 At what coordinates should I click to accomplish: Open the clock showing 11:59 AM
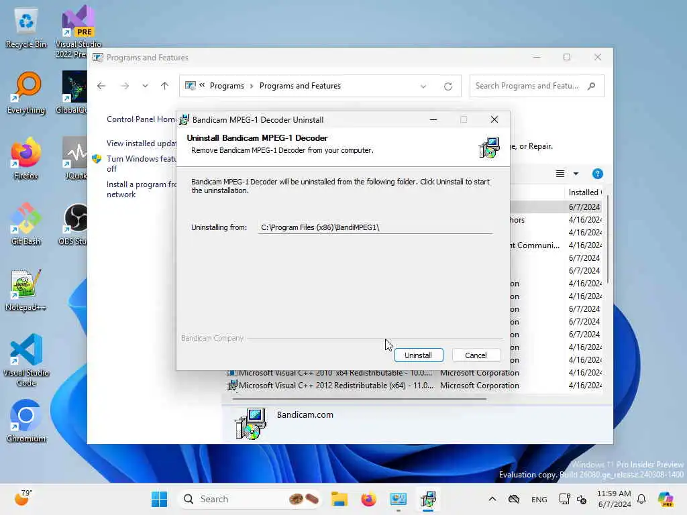[614, 499]
